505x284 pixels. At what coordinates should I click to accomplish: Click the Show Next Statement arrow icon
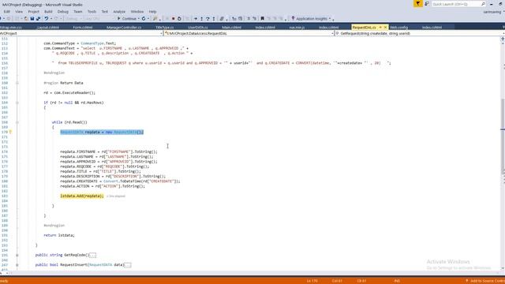195,19
